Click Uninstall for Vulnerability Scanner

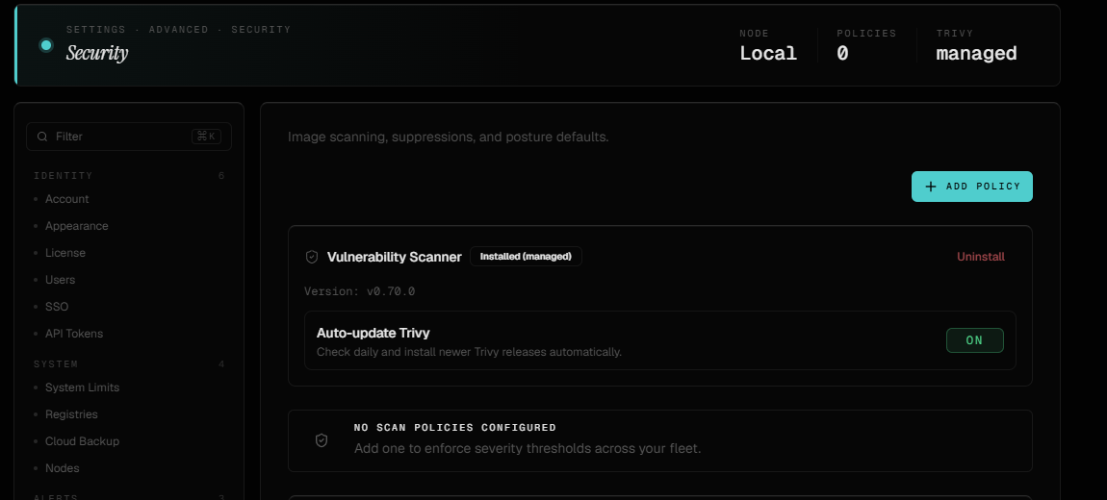click(981, 257)
